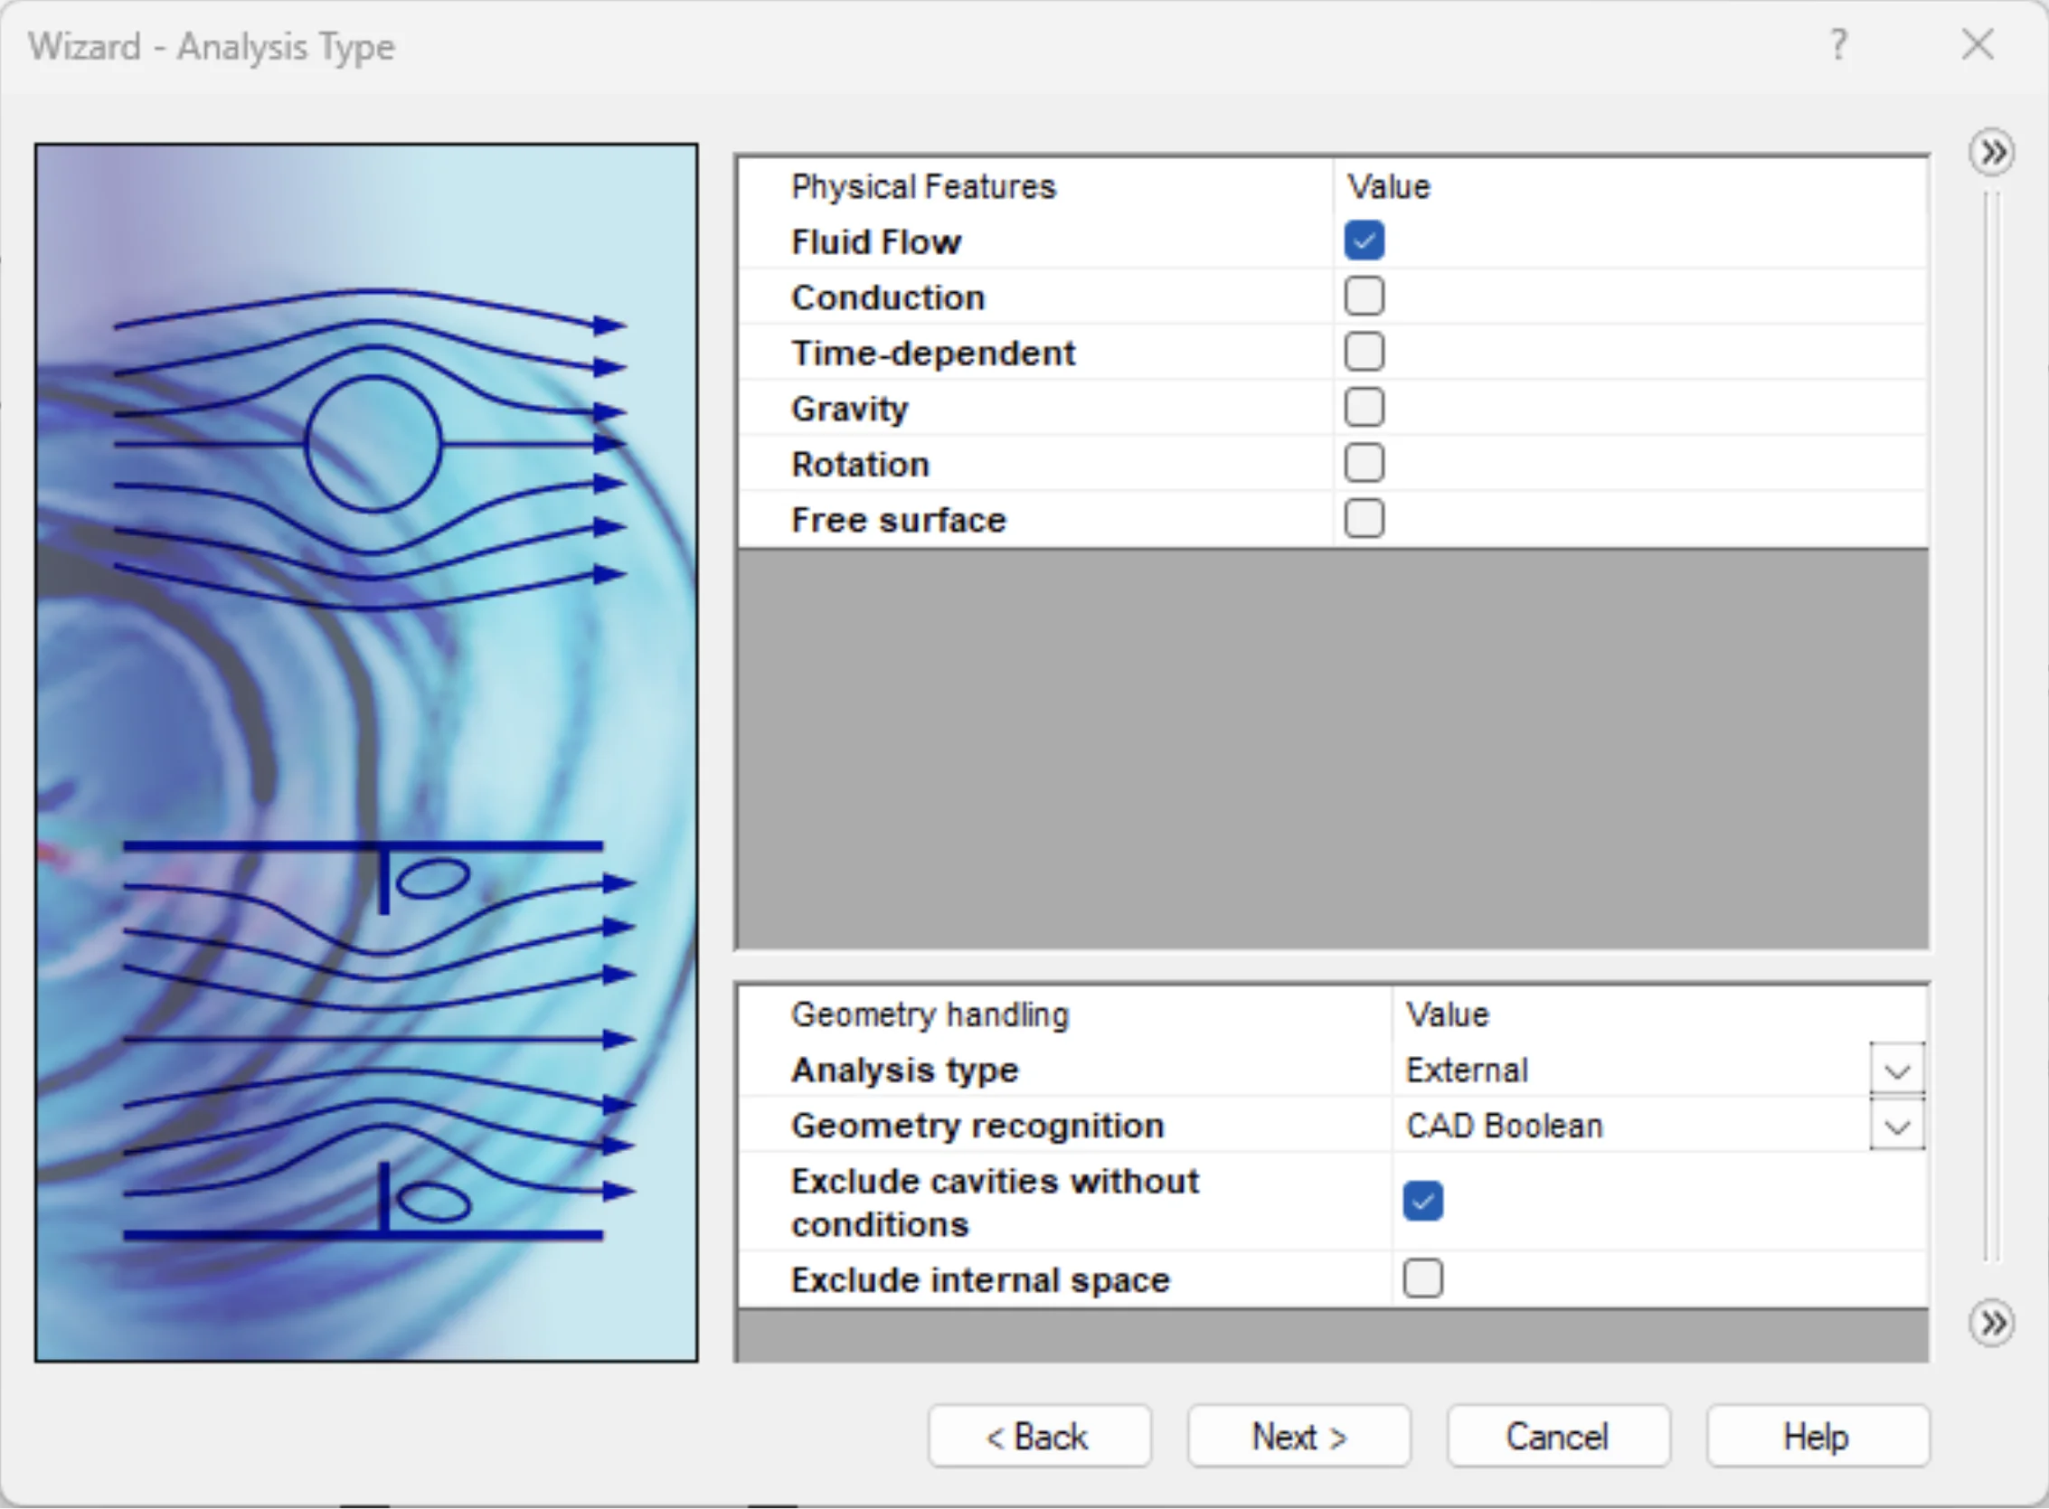Viewport: 2049px width, 1509px height.
Task: Enable the Rotation checkbox
Action: (x=1364, y=463)
